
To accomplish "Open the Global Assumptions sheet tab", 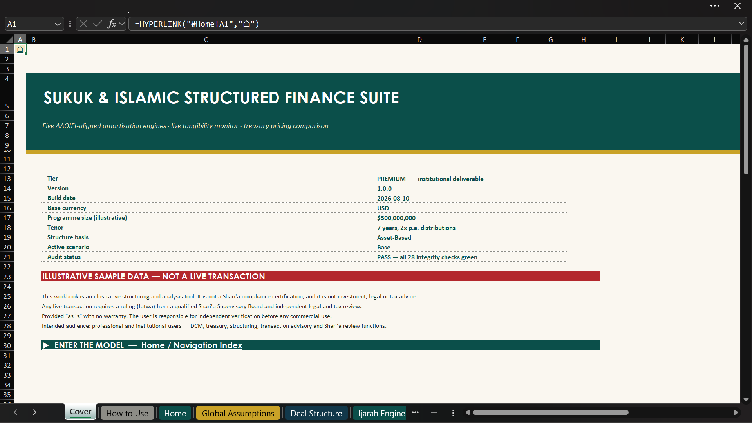I will click(x=238, y=413).
